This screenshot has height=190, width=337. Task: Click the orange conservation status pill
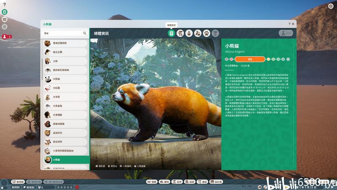click(x=250, y=59)
